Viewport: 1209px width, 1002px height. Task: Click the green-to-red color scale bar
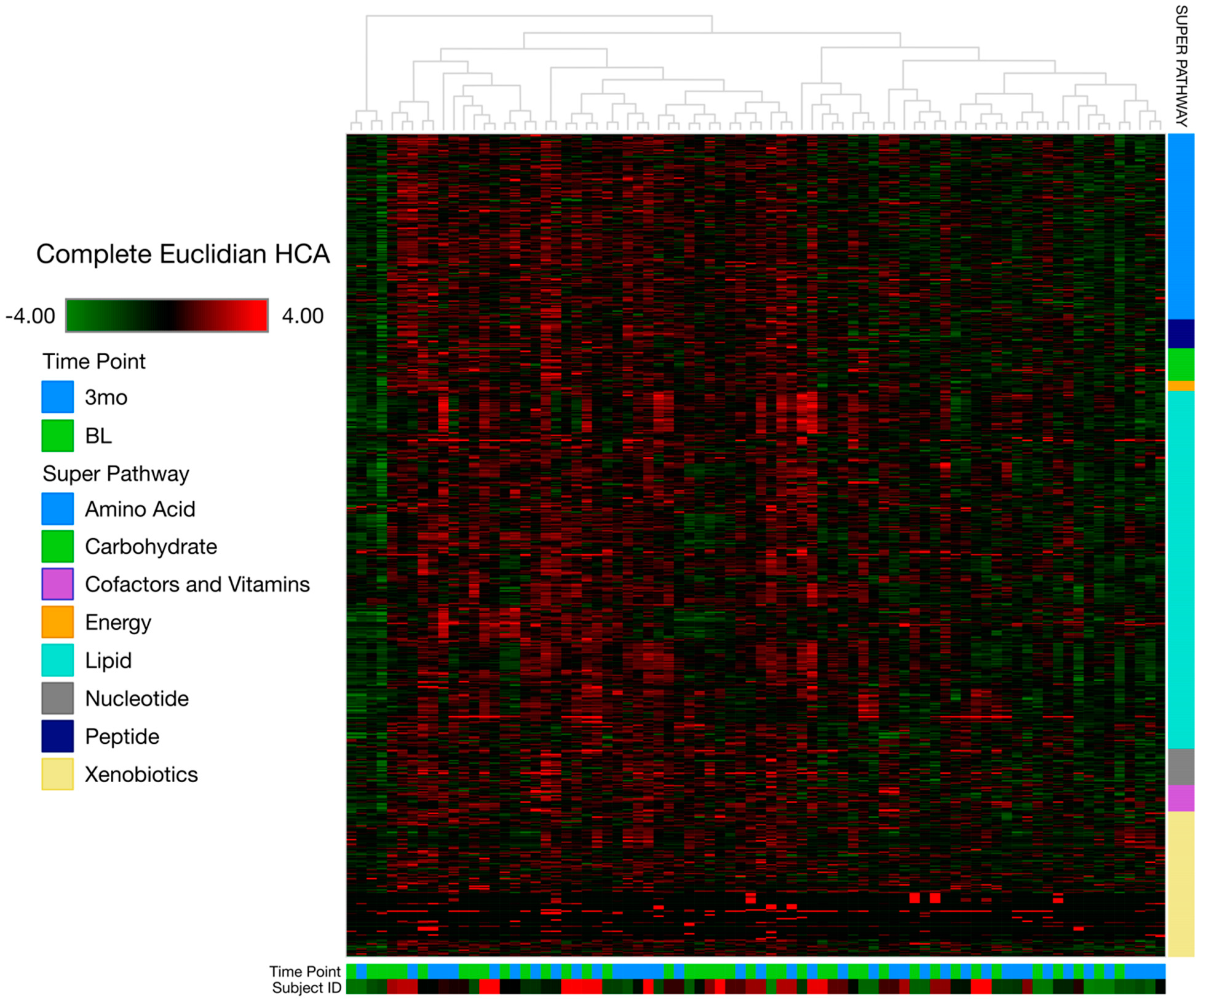pos(166,315)
